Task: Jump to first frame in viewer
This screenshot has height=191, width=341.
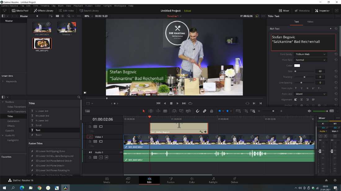Action: (x=158, y=104)
